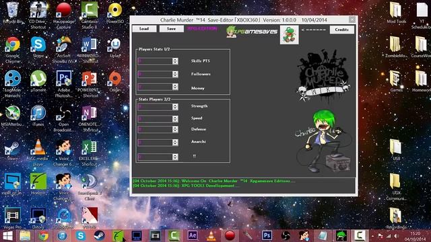Open the ArcSoft ShowBiz desktop icon
This screenshot has height=242, width=431.
point(64,49)
